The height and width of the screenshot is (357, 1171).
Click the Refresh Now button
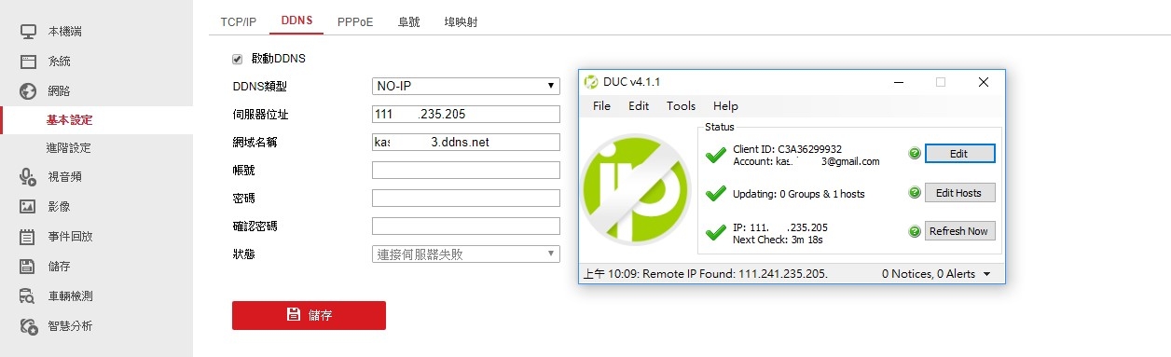tap(960, 231)
